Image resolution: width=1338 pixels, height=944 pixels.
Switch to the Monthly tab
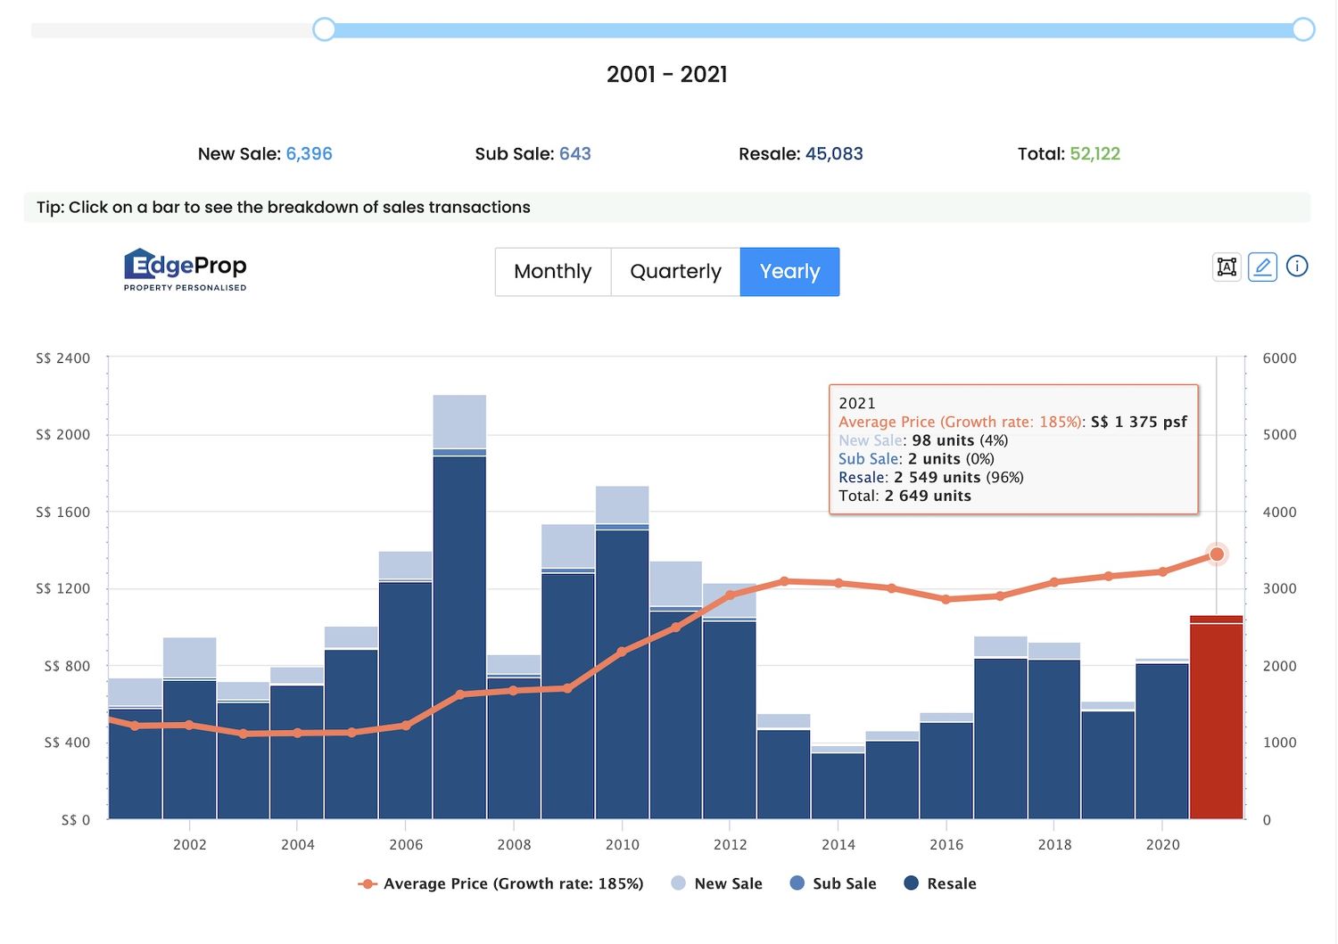552,272
